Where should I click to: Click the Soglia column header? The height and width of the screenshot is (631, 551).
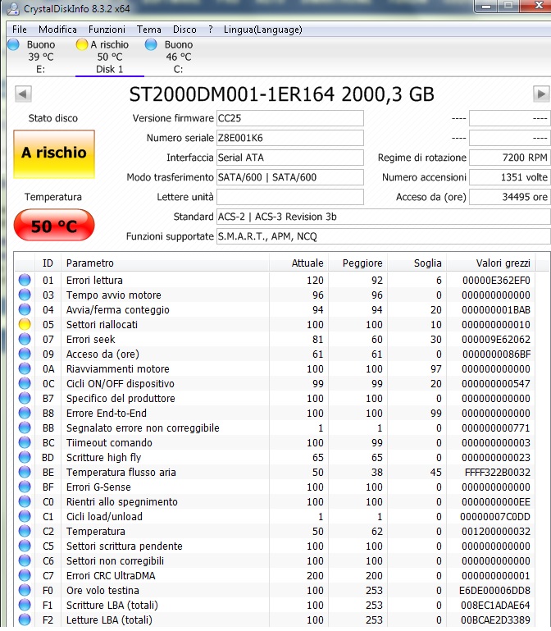(417, 263)
